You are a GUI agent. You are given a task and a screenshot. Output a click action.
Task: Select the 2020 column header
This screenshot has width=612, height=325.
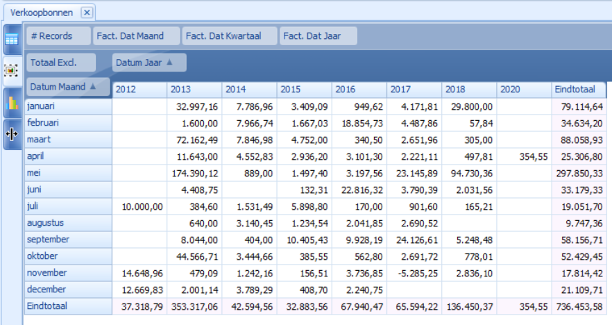(524, 90)
